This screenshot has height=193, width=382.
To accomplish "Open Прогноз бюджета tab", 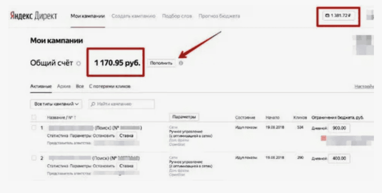I will click(x=219, y=16).
